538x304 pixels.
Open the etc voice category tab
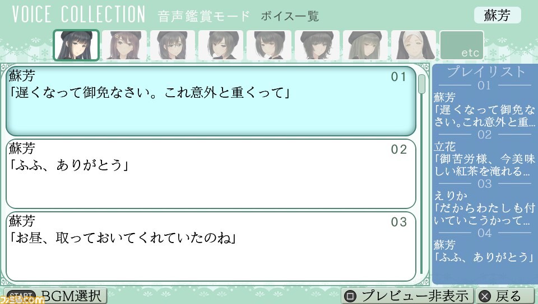[x=461, y=45]
